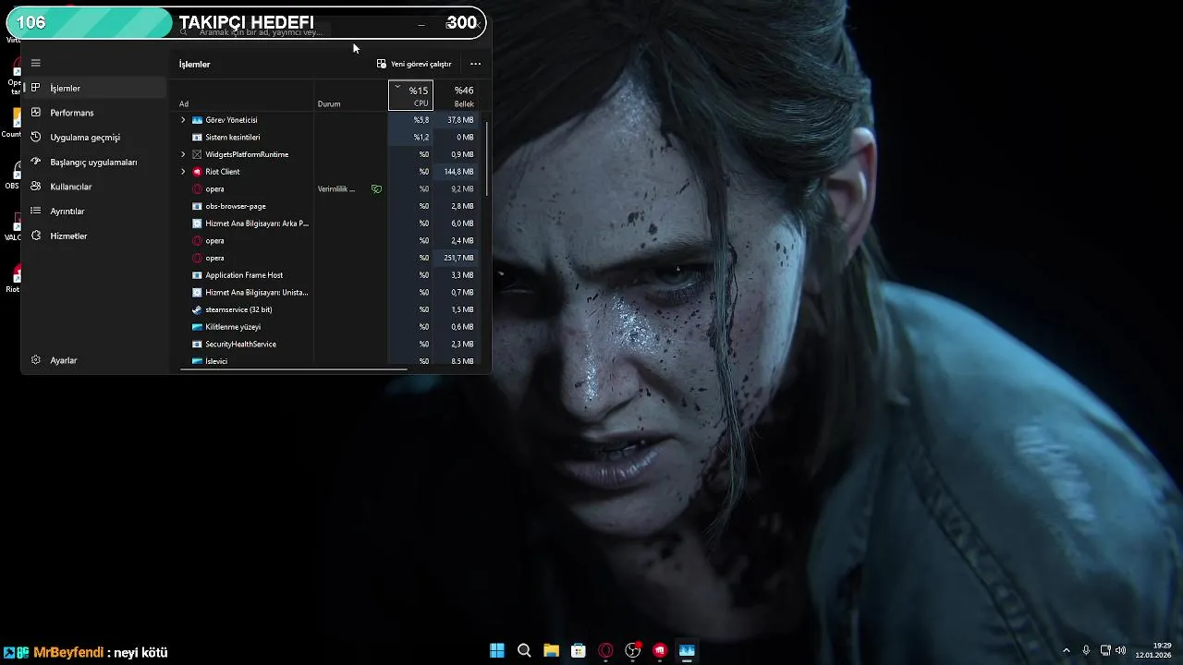Viewport: 1183px width, 665px height.
Task: Open the Riot Client taskbar icon
Action: (660, 650)
